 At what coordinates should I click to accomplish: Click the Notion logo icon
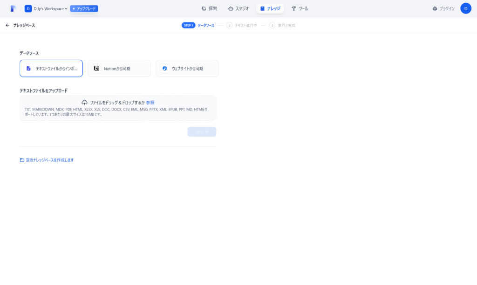click(x=96, y=69)
